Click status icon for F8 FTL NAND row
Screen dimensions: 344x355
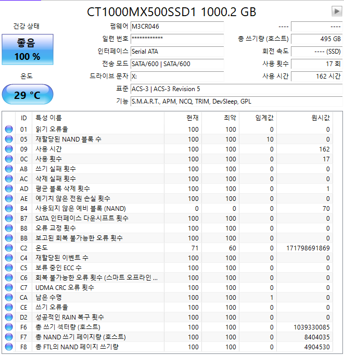click(x=9, y=347)
